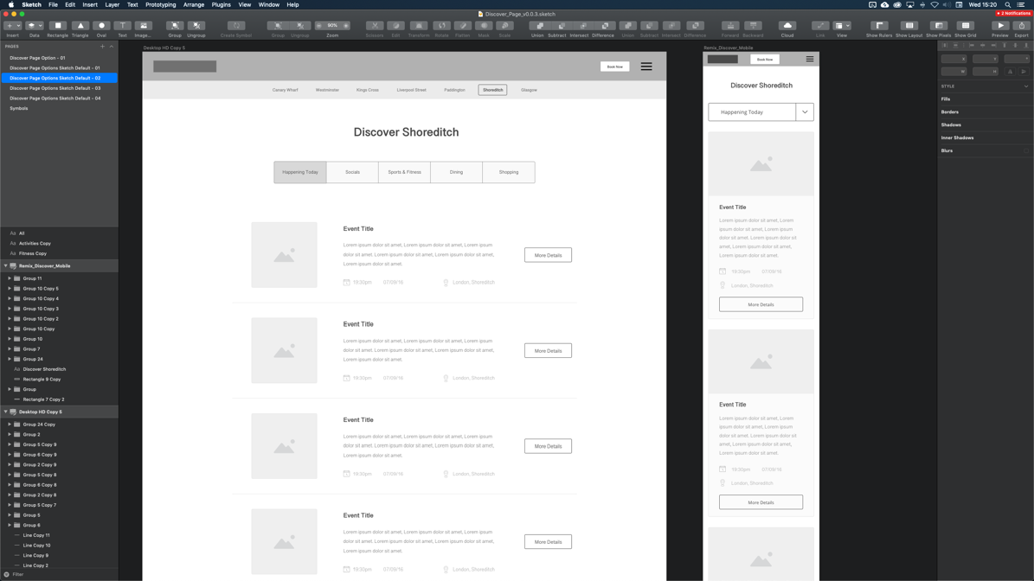Open Sketch Cloud from the toolbar
Image resolution: width=1034 pixels, height=581 pixels.
pos(787,26)
